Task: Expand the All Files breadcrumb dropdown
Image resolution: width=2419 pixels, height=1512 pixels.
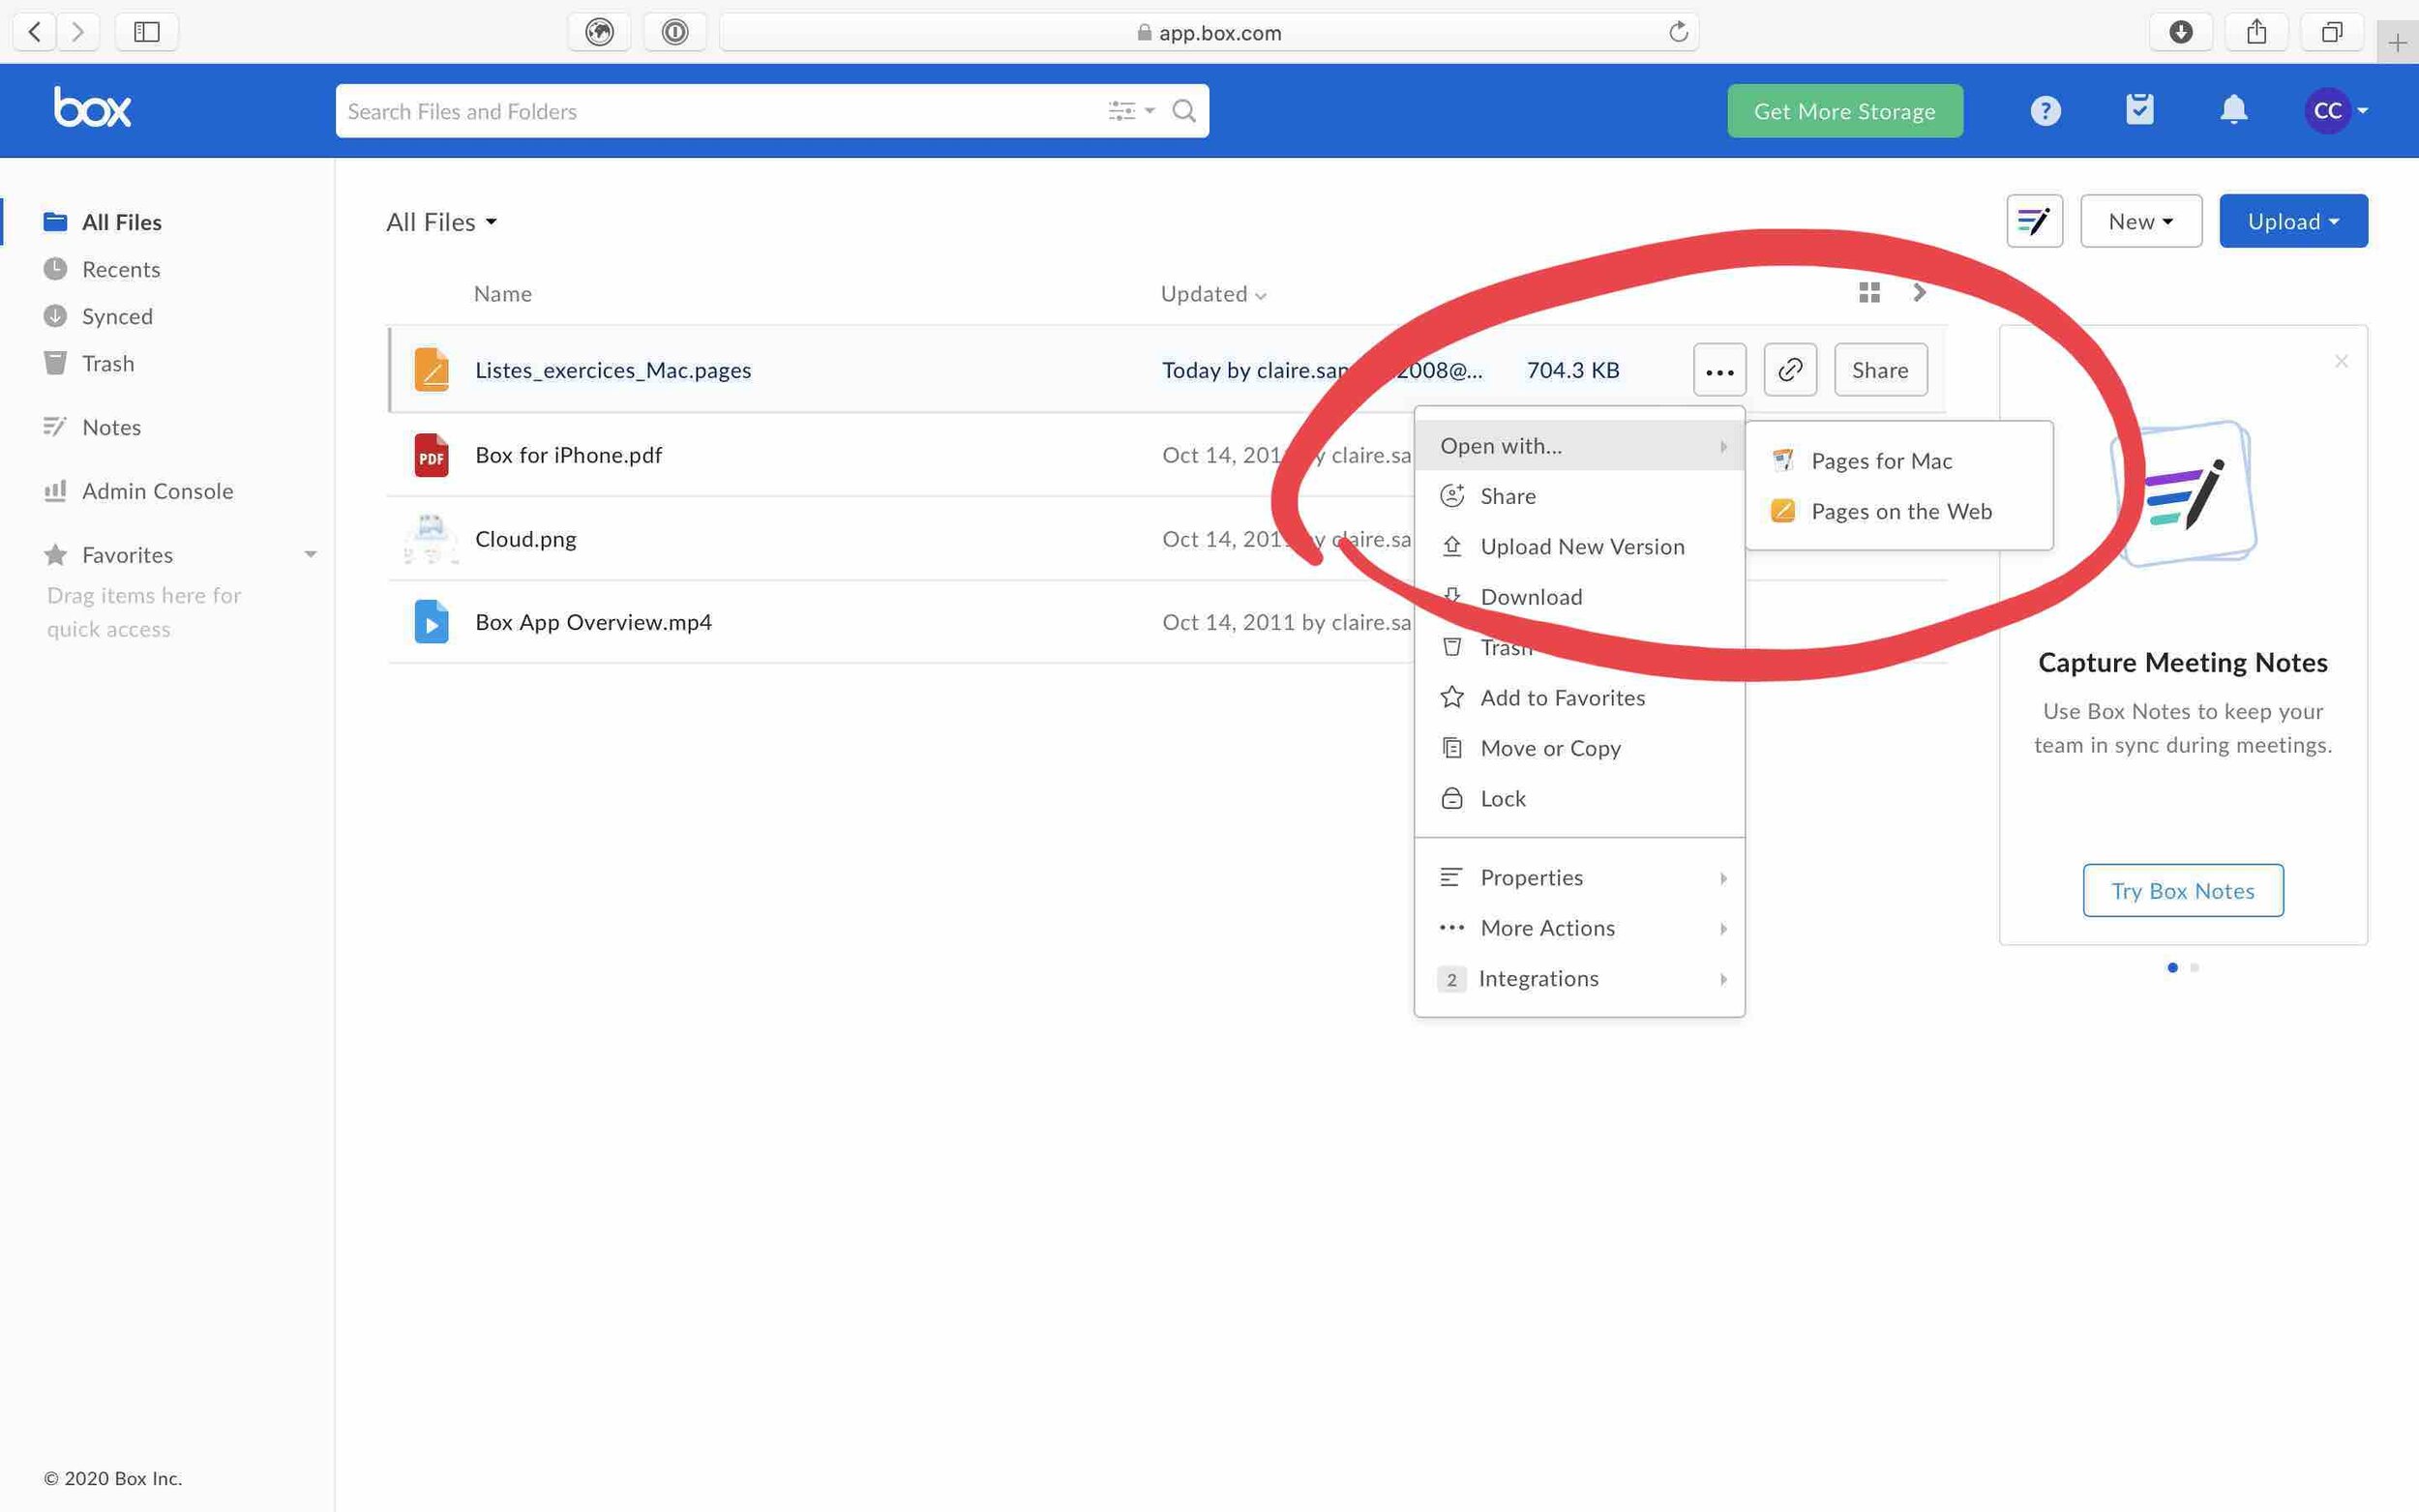Action: tap(441, 222)
